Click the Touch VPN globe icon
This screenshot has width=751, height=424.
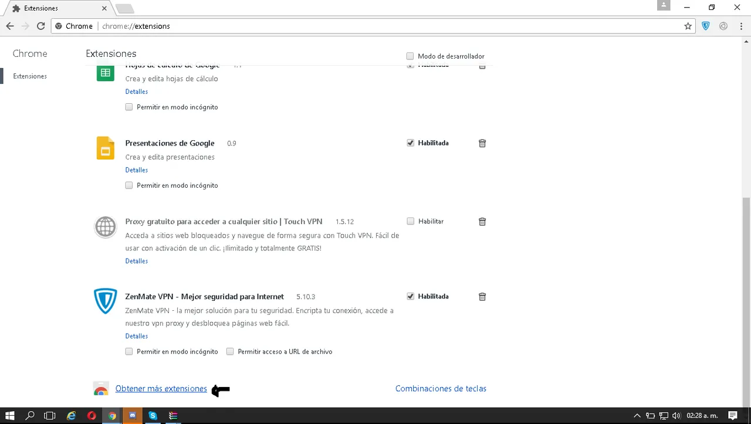(106, 226)
